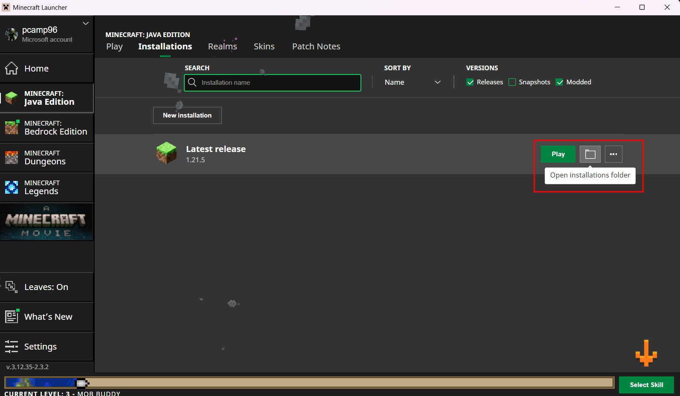Open installations folder icon button
680x396 pixels.
tap(590, 154)
